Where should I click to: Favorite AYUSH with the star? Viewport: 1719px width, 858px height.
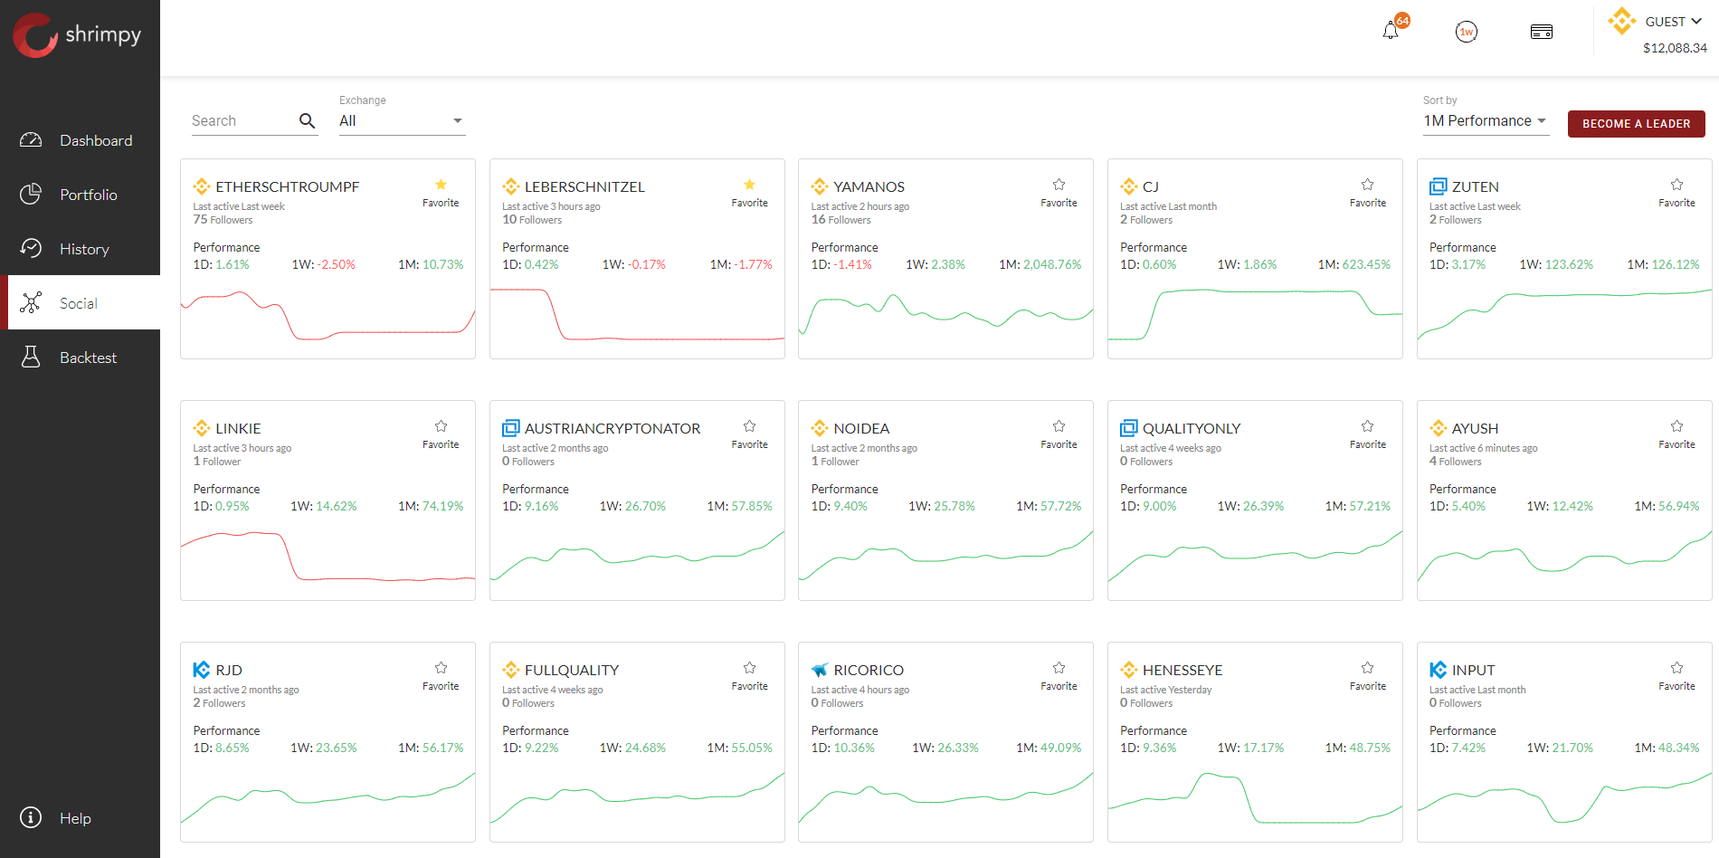[1676, 426]
